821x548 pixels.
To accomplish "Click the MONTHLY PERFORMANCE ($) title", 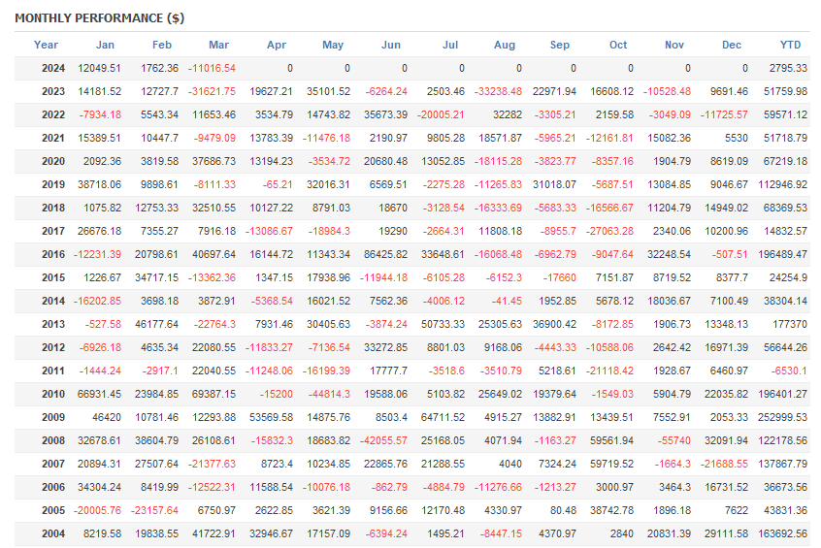I will click(x=99, y=18).
